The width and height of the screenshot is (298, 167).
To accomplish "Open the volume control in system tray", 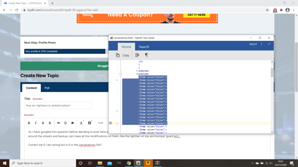I will coord(271,163).
